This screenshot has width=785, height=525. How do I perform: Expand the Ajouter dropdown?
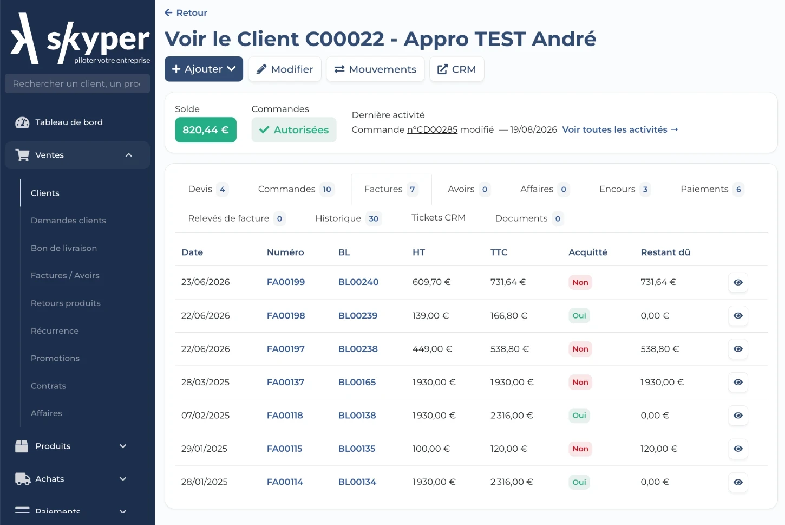pyautogui.click(x=204, y=69)
